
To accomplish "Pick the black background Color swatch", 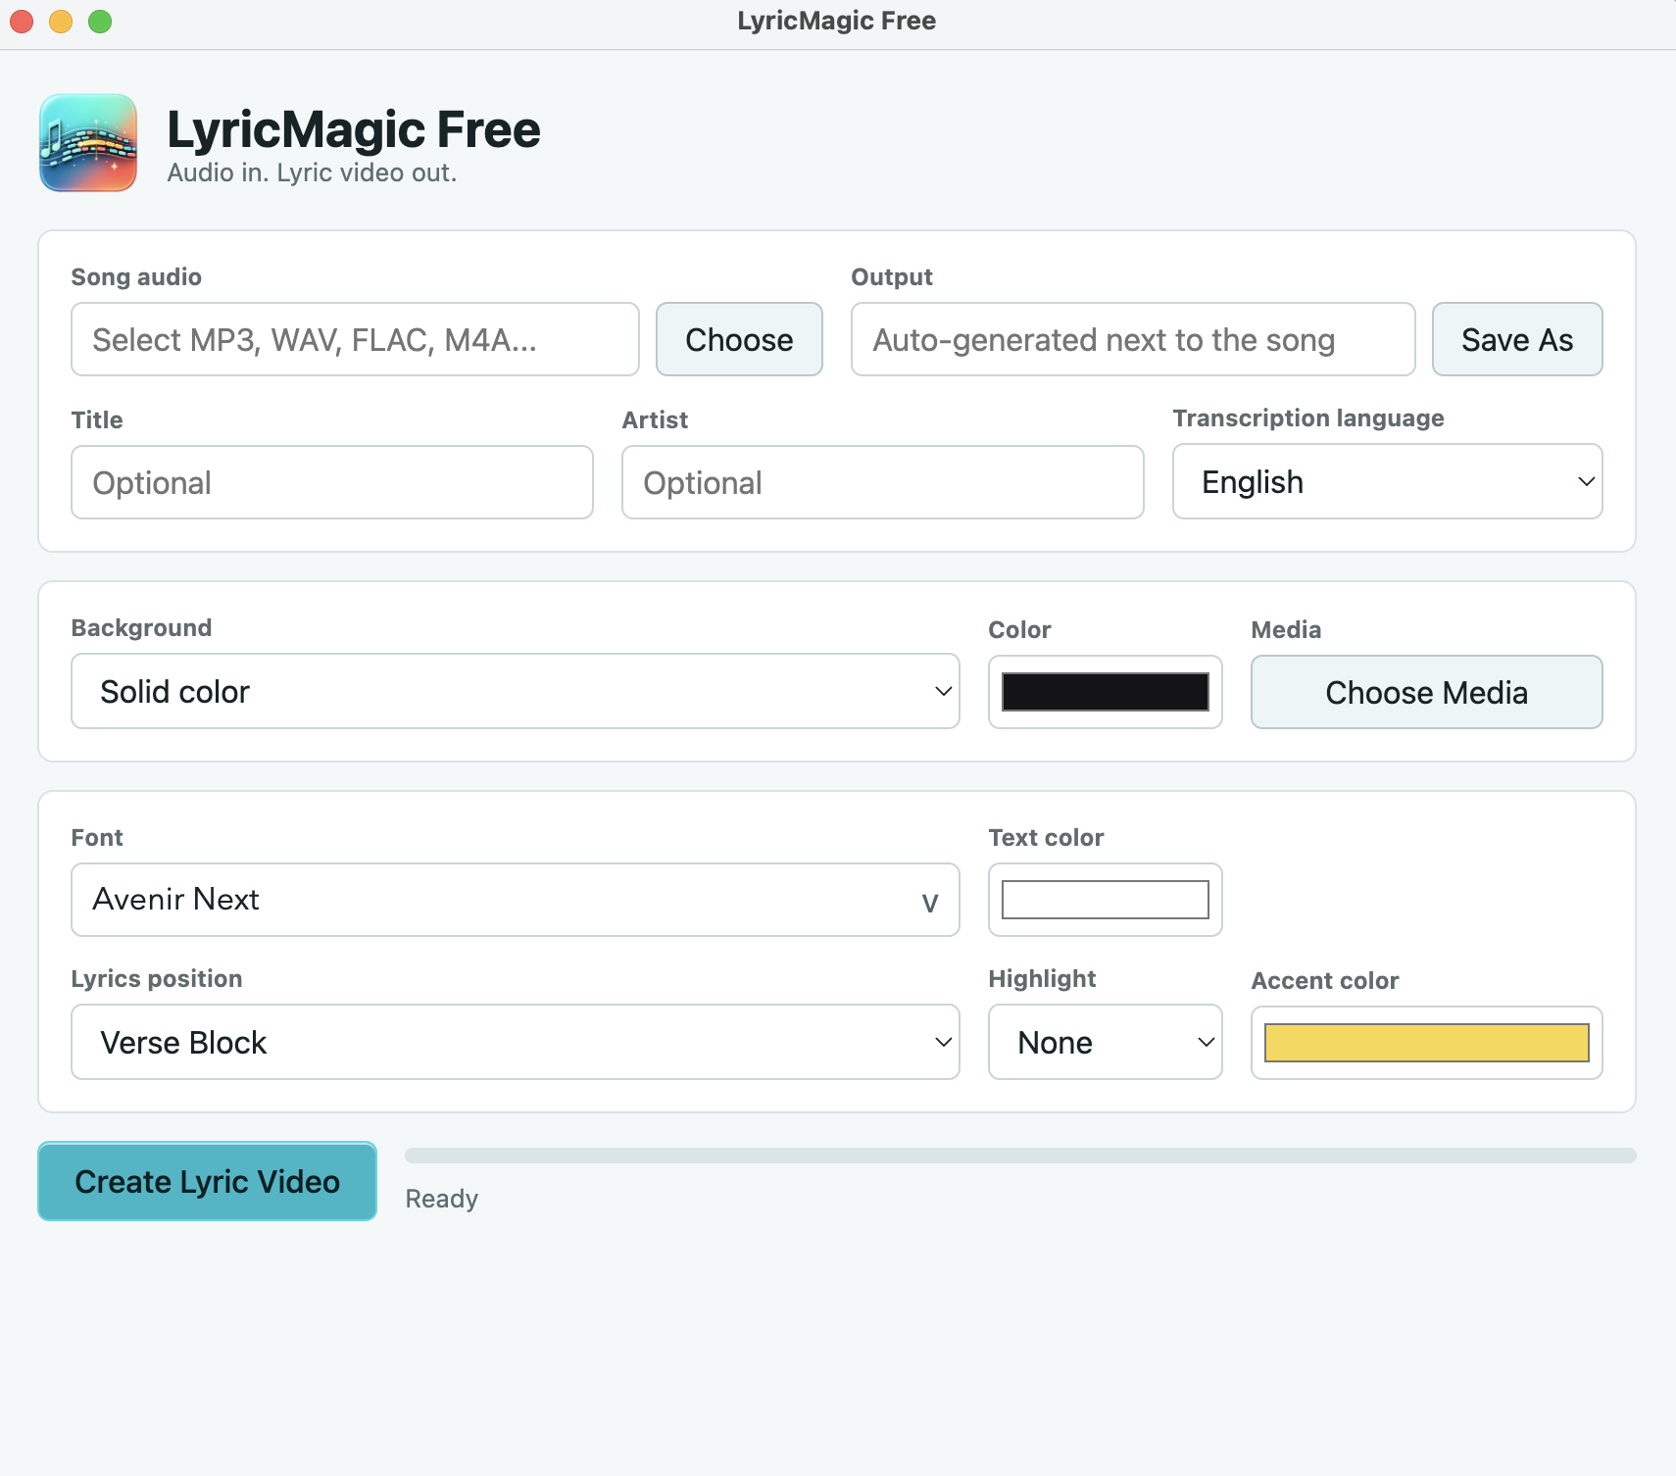I will 1106,692.
